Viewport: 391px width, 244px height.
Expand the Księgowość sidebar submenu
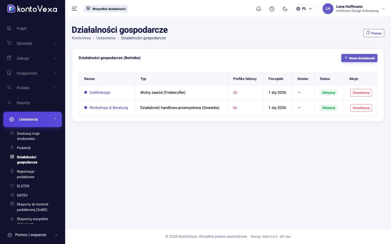point(33,73)
